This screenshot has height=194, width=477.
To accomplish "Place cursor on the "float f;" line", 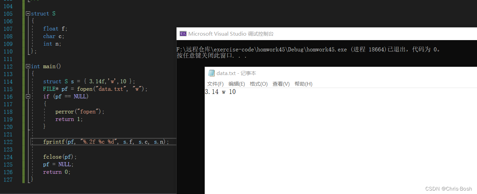I will coord(55,29).
